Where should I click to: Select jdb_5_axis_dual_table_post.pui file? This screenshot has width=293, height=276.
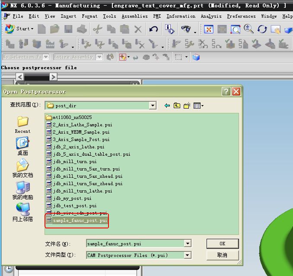pyautogui.click(x=88, y=154)
